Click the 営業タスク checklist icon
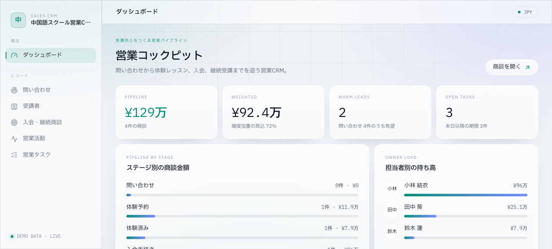Viewport: 552px width, 249px height. click(x=14, y=155)
